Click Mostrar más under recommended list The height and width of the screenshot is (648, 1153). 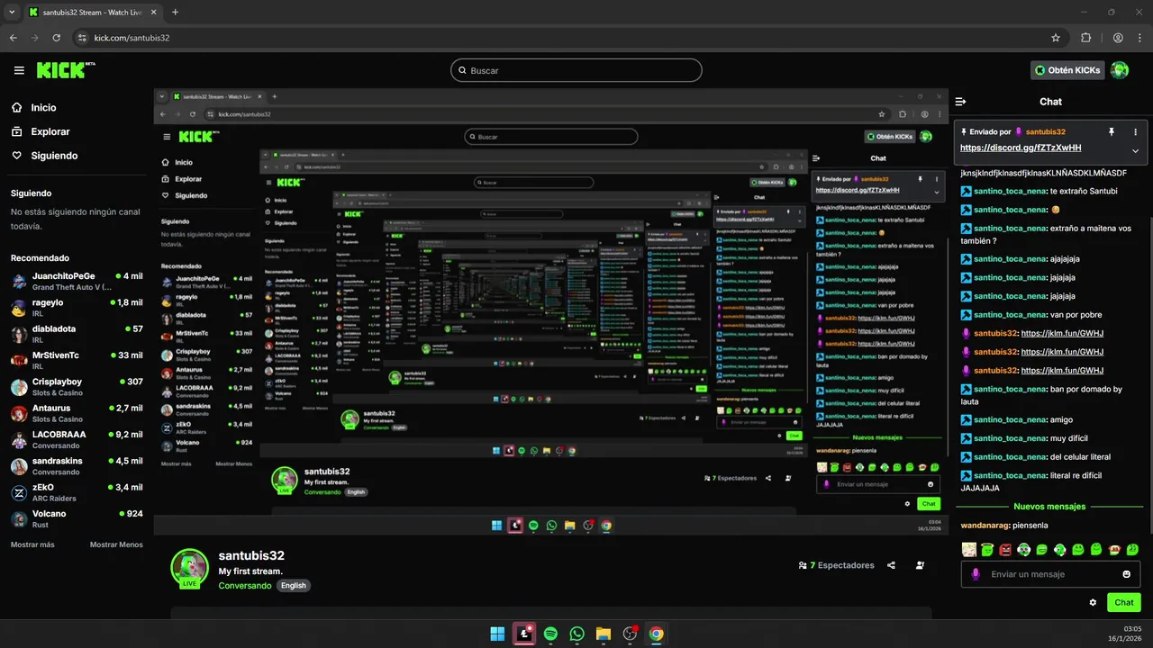pos(32,544)
